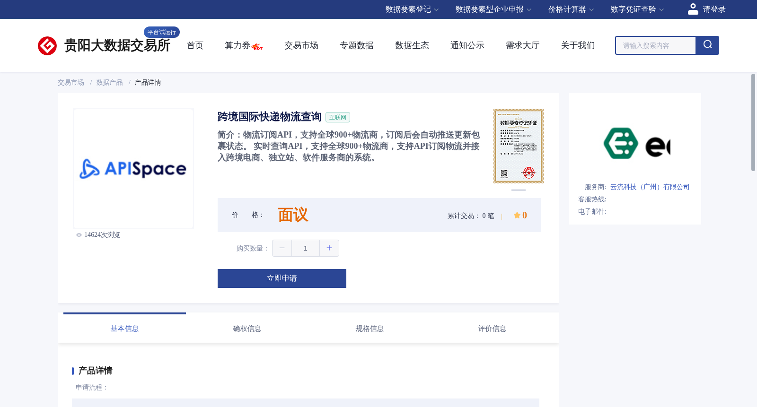Viewport: 757px width, 407px height.
Task: Open 交易市场 navigation item
Action: click(301, 45)
